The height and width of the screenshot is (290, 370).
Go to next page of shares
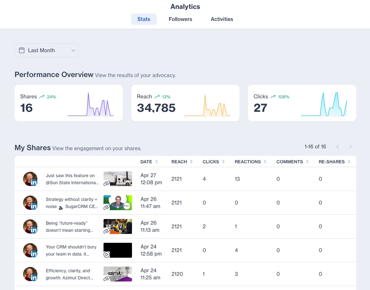[x=350, y=147]
